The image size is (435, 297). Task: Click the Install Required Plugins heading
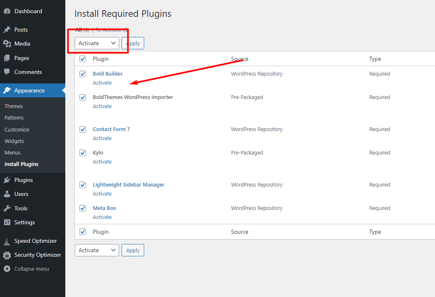(x=123, y=14)
